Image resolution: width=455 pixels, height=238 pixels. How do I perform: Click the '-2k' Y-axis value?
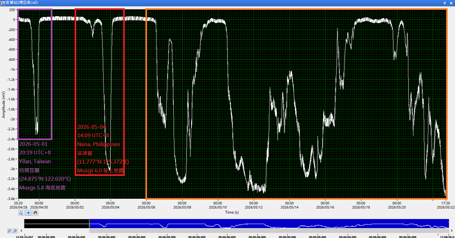click(x=13, y=119)
